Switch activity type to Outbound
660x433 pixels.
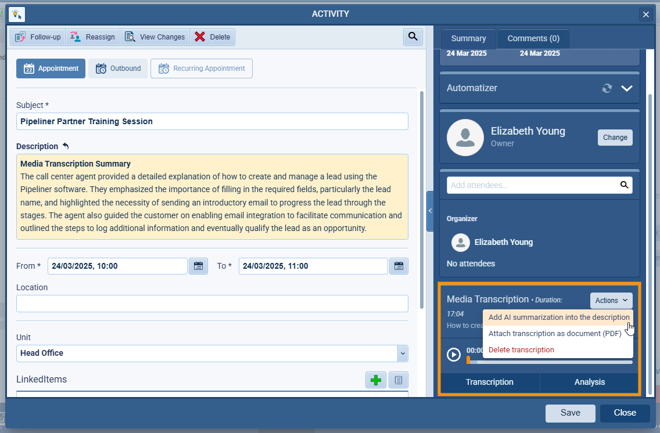118,68
